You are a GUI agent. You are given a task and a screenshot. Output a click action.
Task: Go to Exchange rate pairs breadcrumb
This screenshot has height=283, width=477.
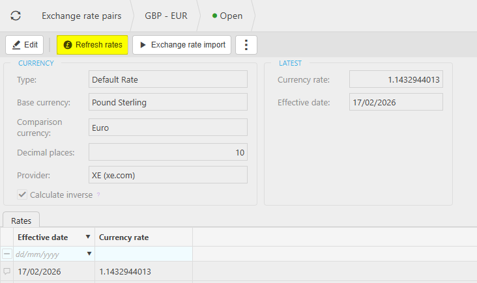click(81, 16)
